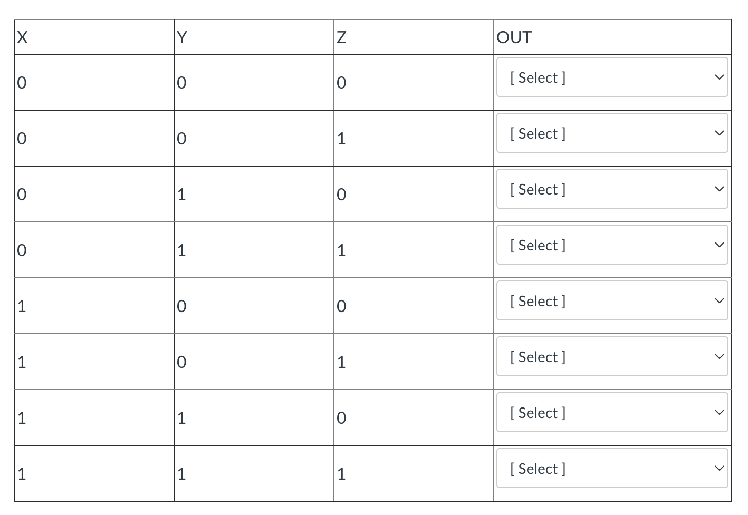Click the chevron on the fourth Select dropdown
Viewport: 748px width, 515px height.
tap(720, 245)
